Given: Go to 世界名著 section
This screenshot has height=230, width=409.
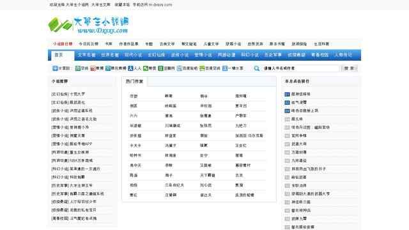Looking at the screenshot, I should point(110,55).
